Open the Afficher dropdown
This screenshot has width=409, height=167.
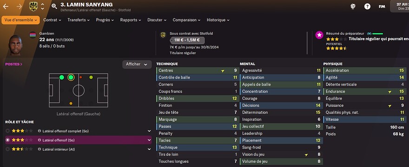137,64
